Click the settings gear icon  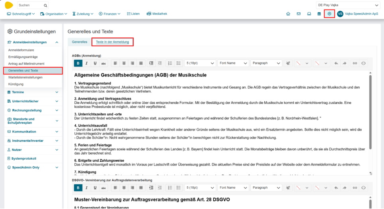coord(329,14)
